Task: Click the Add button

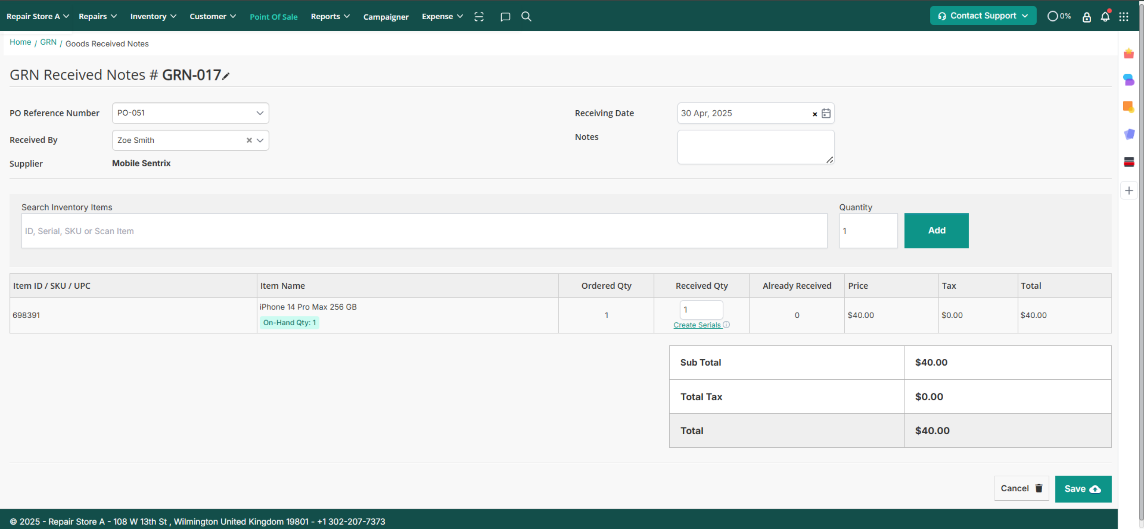Action: pyautogui.click(x=936, y=230)
